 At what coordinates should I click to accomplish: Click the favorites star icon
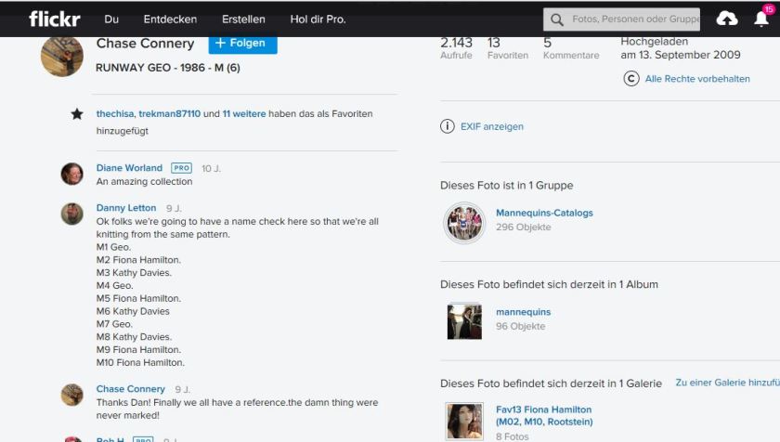point(77,114)
